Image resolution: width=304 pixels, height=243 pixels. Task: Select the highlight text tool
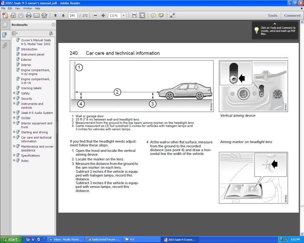[161, 15]
